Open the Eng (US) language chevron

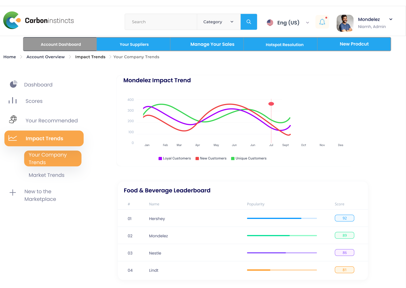(307, 23)
